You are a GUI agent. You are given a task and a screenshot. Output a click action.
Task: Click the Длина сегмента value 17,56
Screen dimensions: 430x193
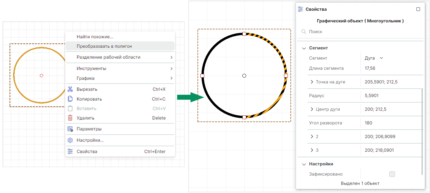point(370,68)
